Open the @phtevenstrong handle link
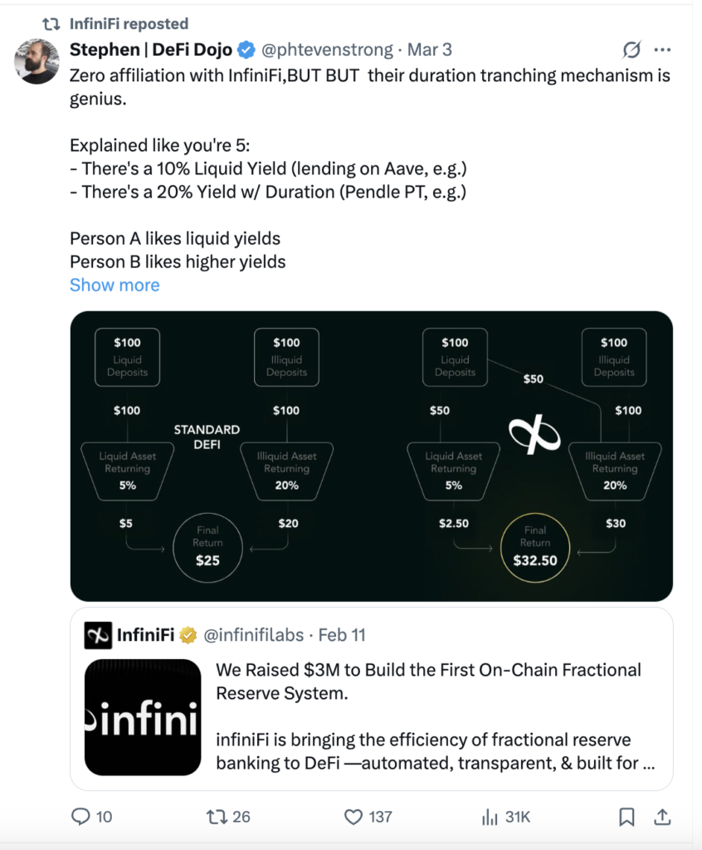This screenshot has height=850, width=702. [x=327, y=50]
